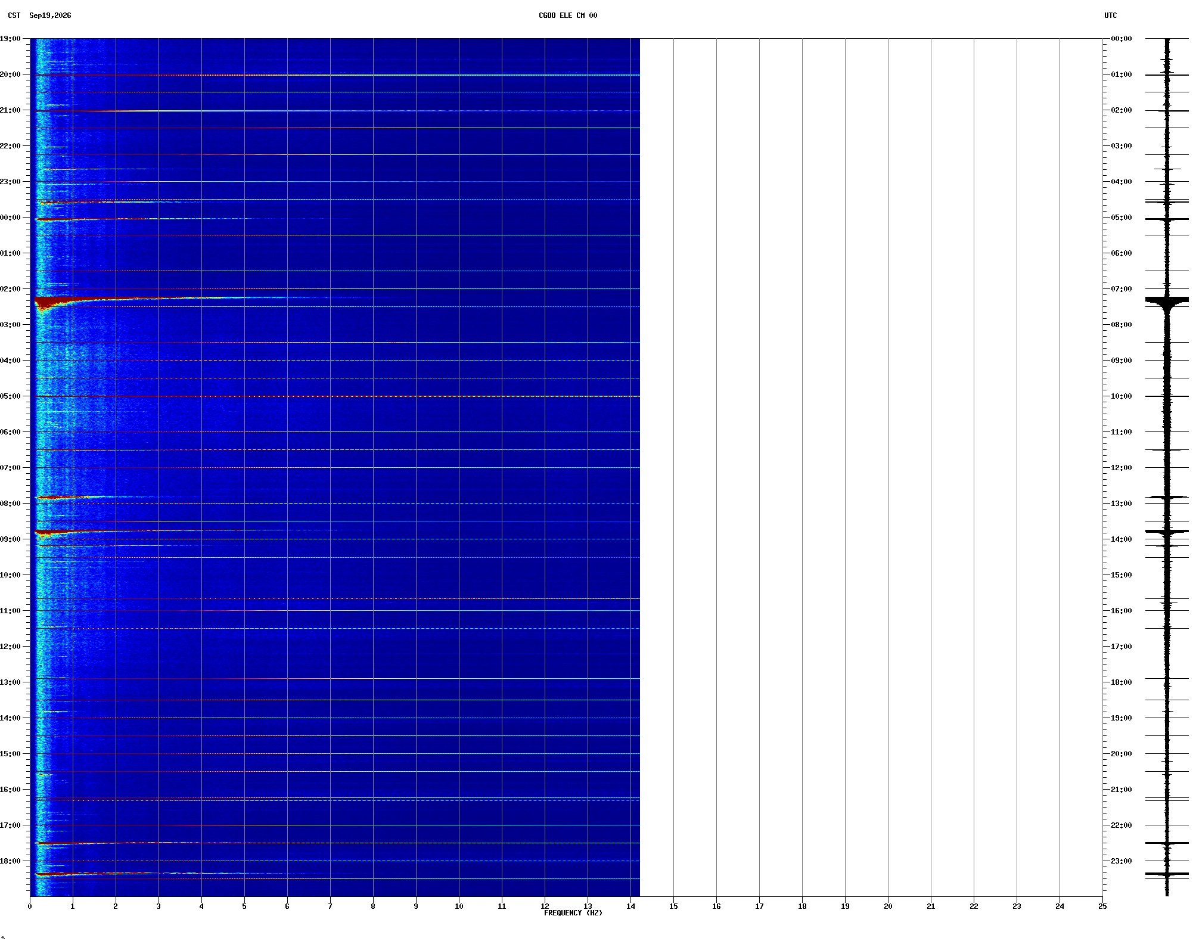Click the CST header label
Viewport: 1193px width, 944px height.
click(x=14, y=15)
